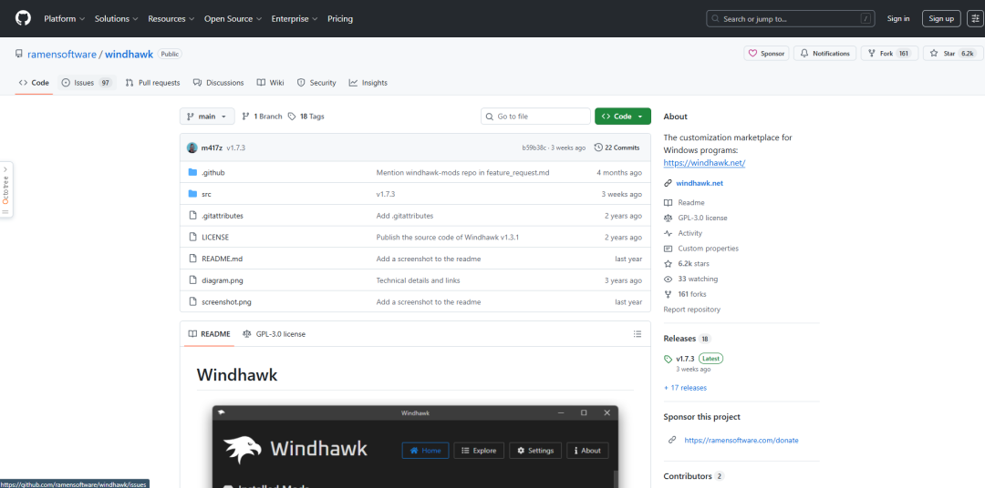
Task: Open the Notifications bell button
Action: point(824,54)
